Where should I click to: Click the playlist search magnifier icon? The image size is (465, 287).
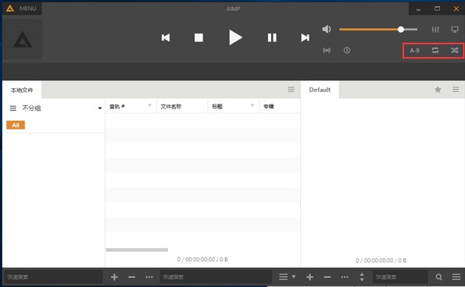(x=439, y=277)
